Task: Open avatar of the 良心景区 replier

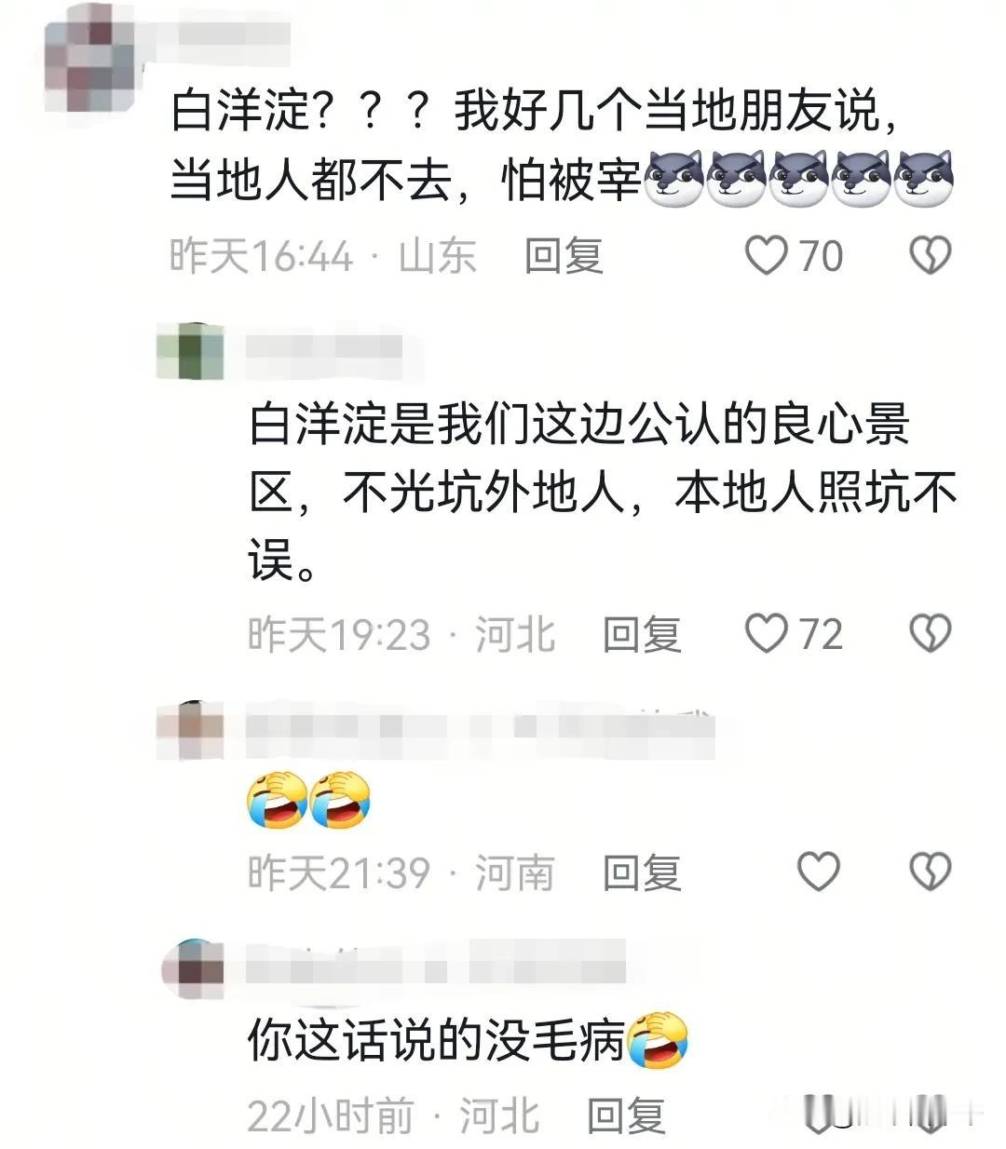Action: click(190, 353)
